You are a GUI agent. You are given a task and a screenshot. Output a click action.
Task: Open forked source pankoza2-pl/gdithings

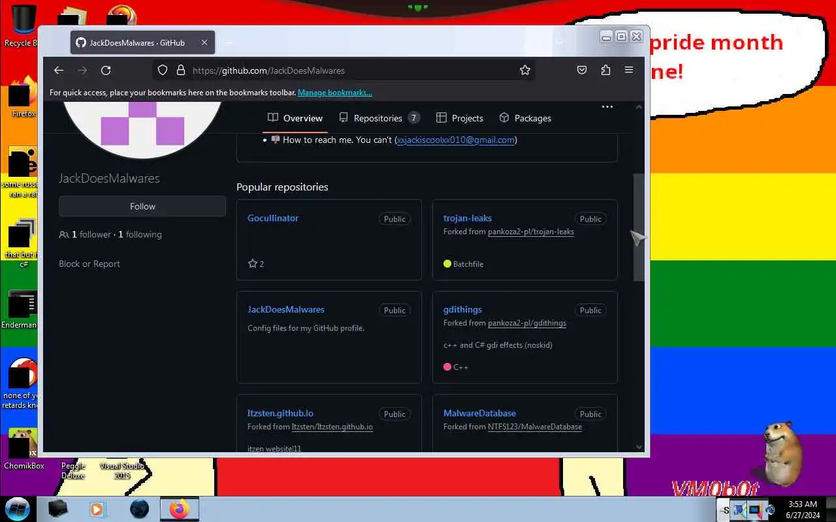527,323
